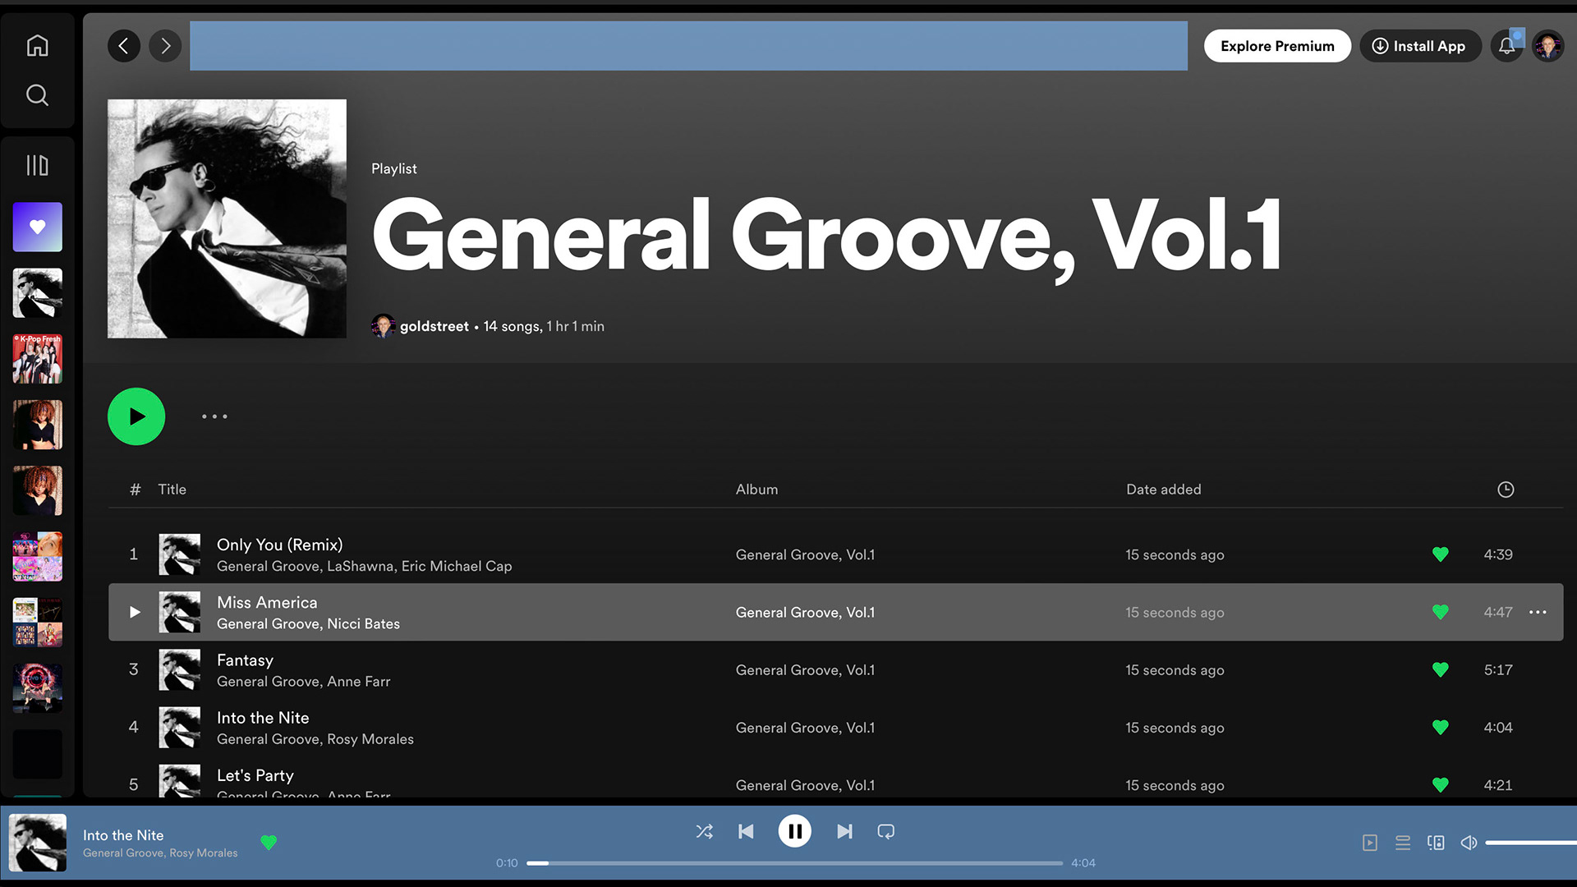1577x887 pixels.
Task: Skip to previous track
Action: pos(746,831)
